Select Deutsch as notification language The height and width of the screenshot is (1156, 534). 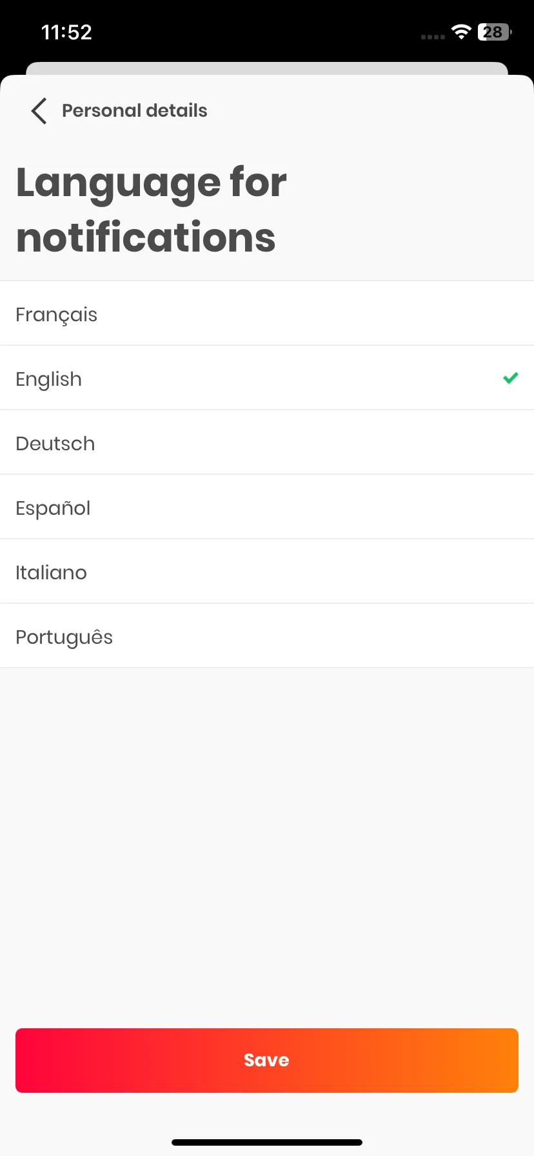coord(267,443)
